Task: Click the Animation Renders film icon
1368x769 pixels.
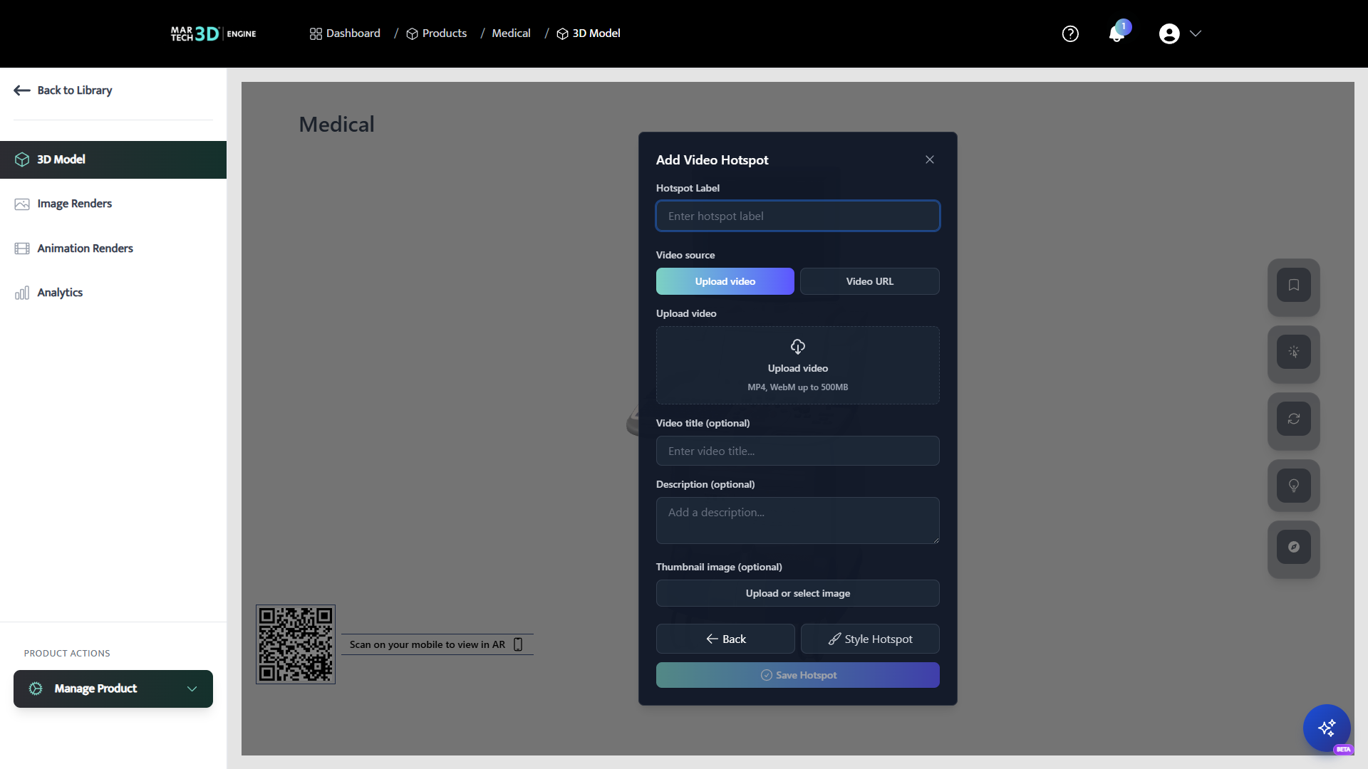Action: (x=22, y=249)
